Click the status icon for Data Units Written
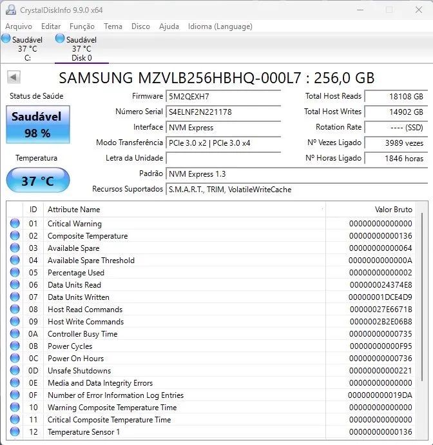This screenshot has height=445, width=433. click(x=15, y=297)
